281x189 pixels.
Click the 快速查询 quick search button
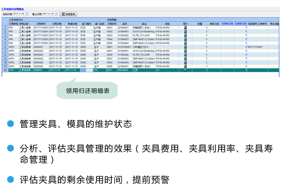point(68,14)
